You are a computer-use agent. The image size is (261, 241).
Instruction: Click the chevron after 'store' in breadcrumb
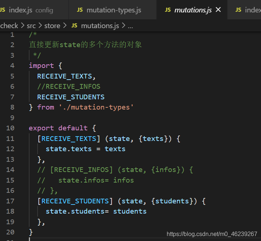(x=65, y=26)
